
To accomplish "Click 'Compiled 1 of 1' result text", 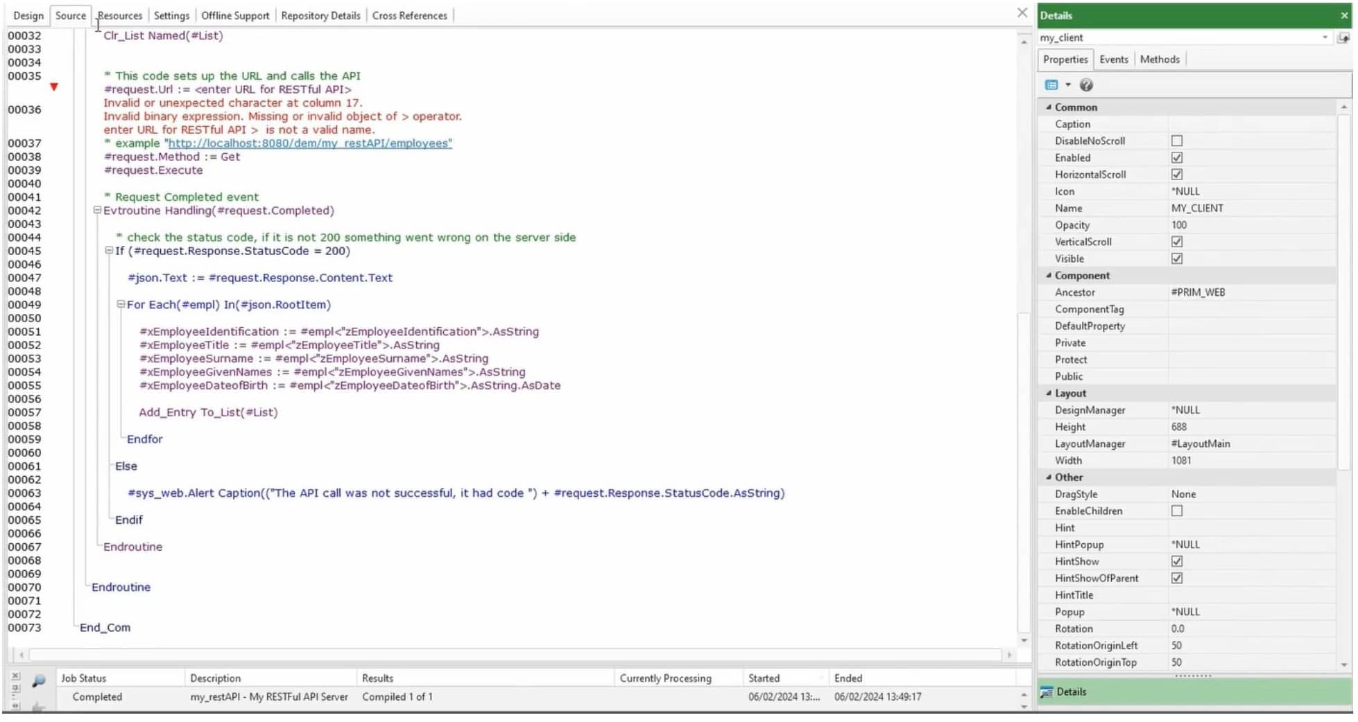I will tap(397, 696).
